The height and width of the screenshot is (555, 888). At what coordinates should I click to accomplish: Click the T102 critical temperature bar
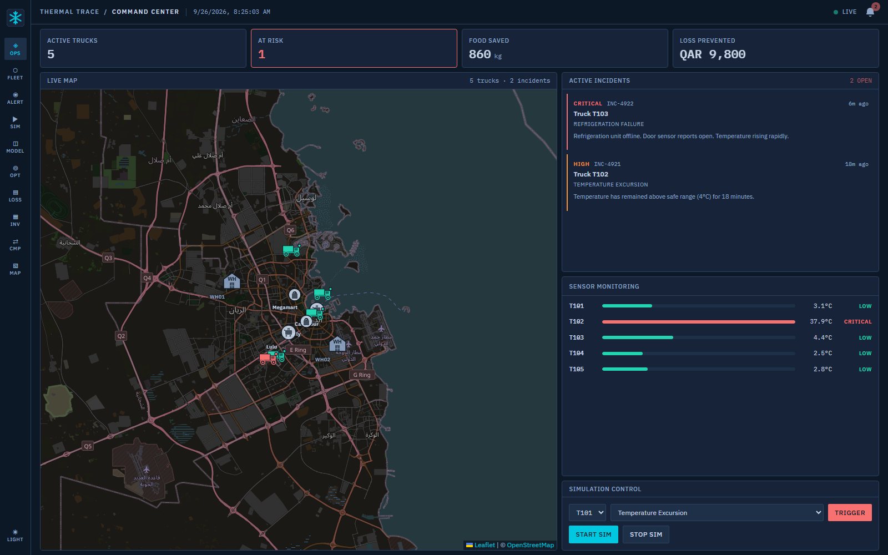(698, 322)
